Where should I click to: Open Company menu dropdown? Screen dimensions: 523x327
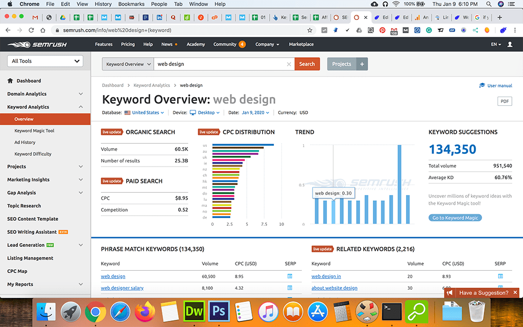[267, 44]
